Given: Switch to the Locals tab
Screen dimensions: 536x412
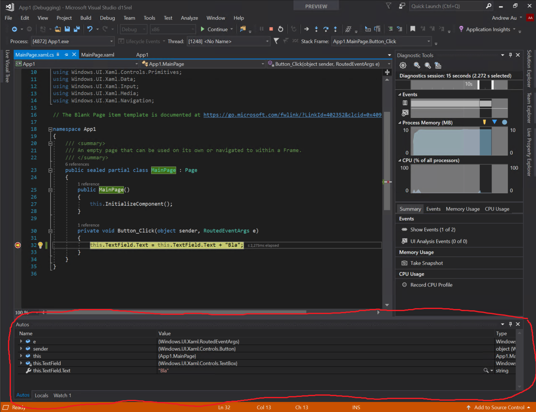Looking at the screenshot, I should [x=41, y=395].
